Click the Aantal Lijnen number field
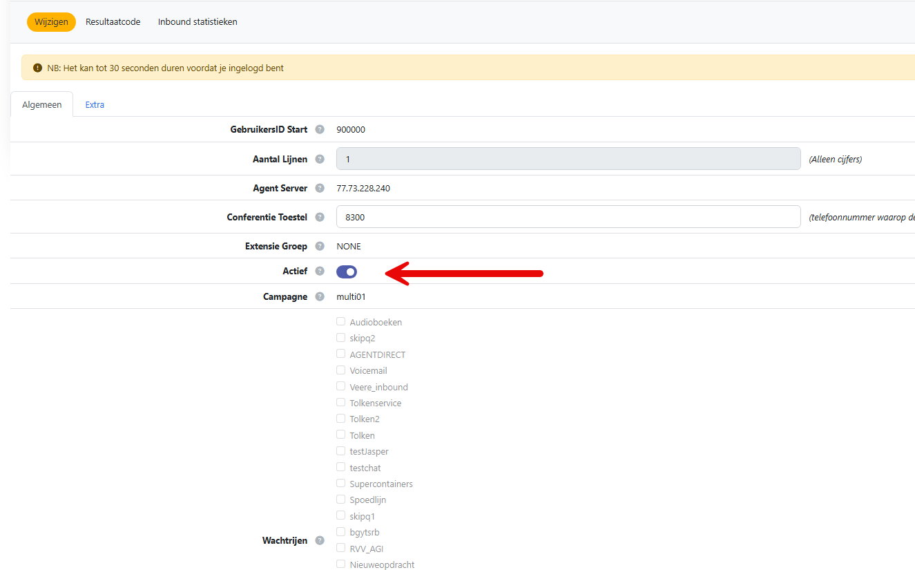915x570 pixels. (x=568, y=159)
